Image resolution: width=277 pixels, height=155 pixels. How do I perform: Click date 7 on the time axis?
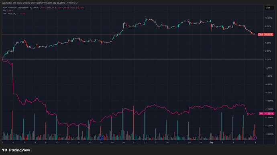24,143
